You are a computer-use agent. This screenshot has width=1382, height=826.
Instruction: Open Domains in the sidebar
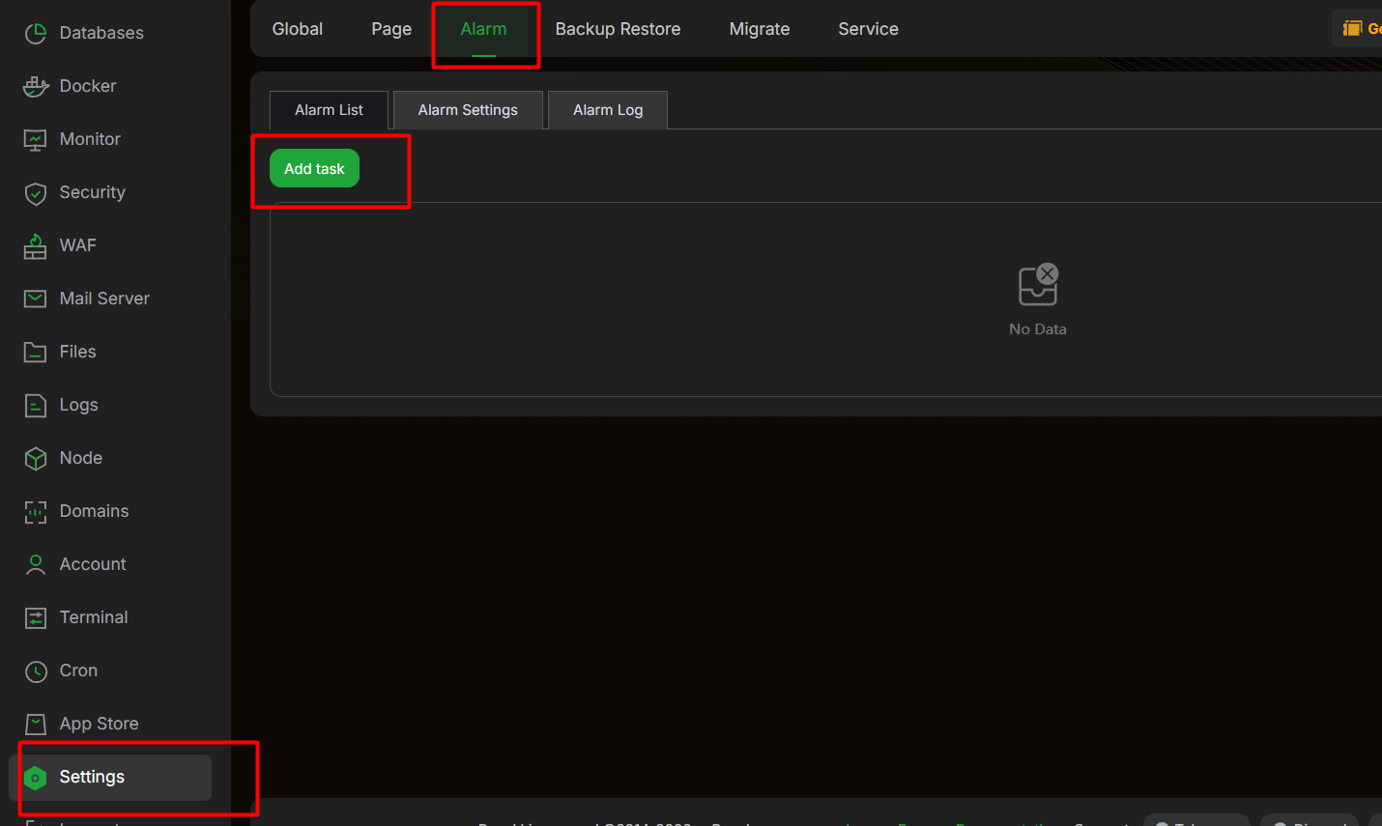[x=76, y=511]
